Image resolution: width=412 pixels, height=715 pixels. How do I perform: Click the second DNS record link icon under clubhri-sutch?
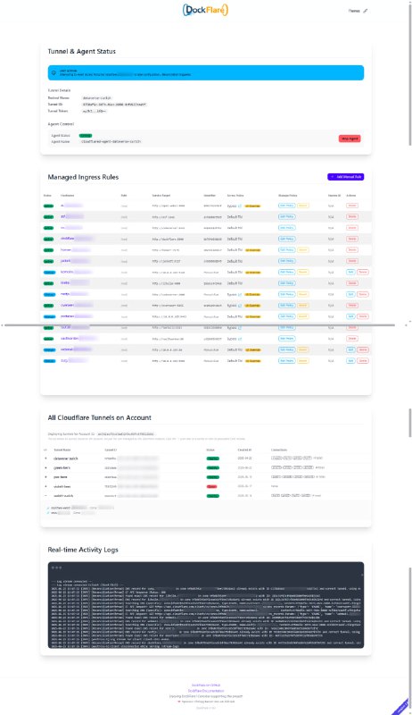pyautogui.click(x=49, y=513)
